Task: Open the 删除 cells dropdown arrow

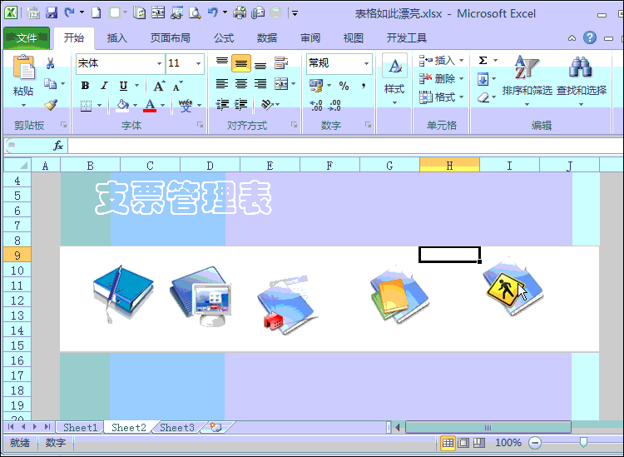Action: coord(461,79)
